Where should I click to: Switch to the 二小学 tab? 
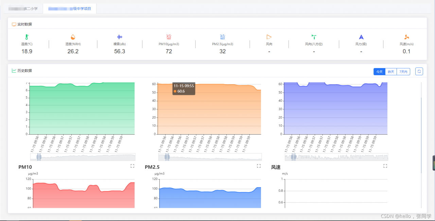coord(23,8)
